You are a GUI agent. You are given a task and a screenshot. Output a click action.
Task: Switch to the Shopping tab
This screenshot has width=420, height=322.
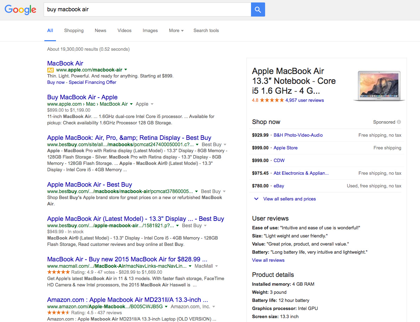coord(74,31)
